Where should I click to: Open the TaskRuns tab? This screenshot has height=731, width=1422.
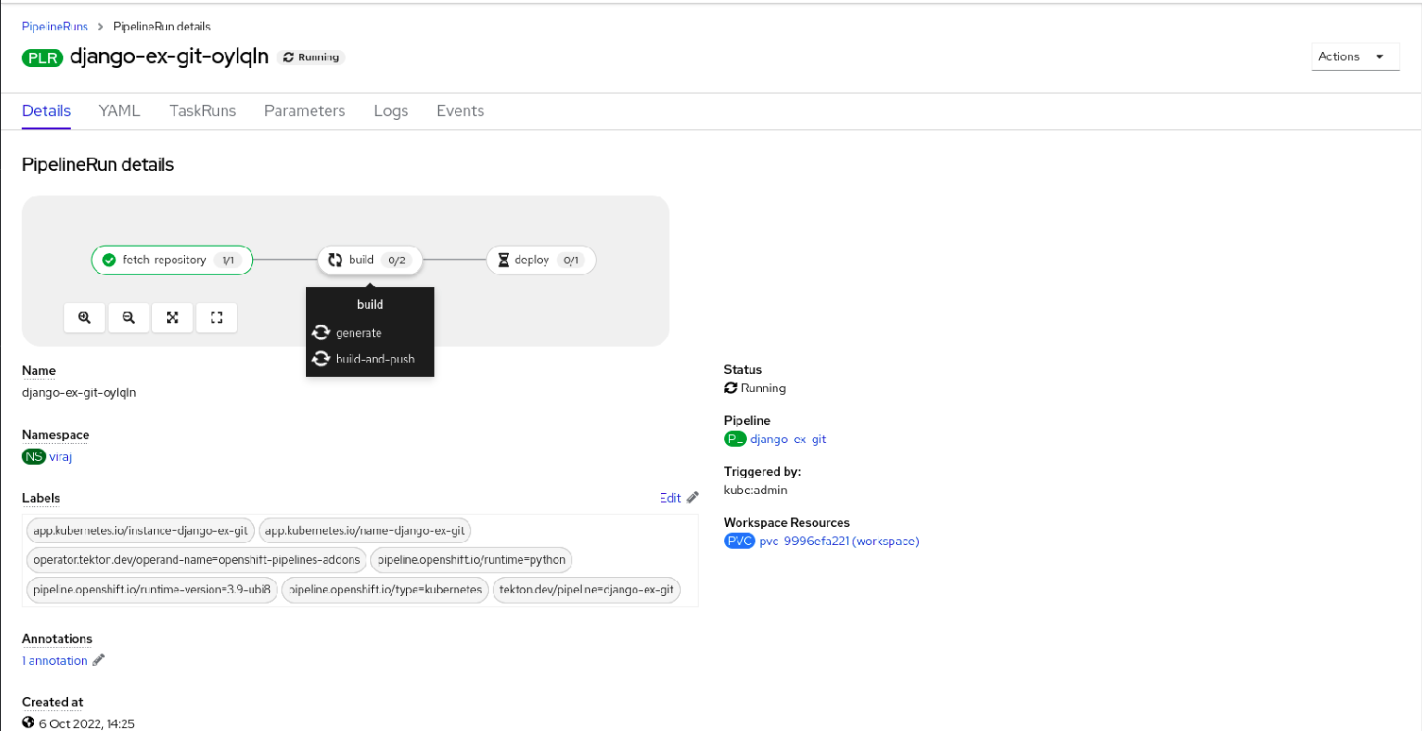click(x=202, y=110)
